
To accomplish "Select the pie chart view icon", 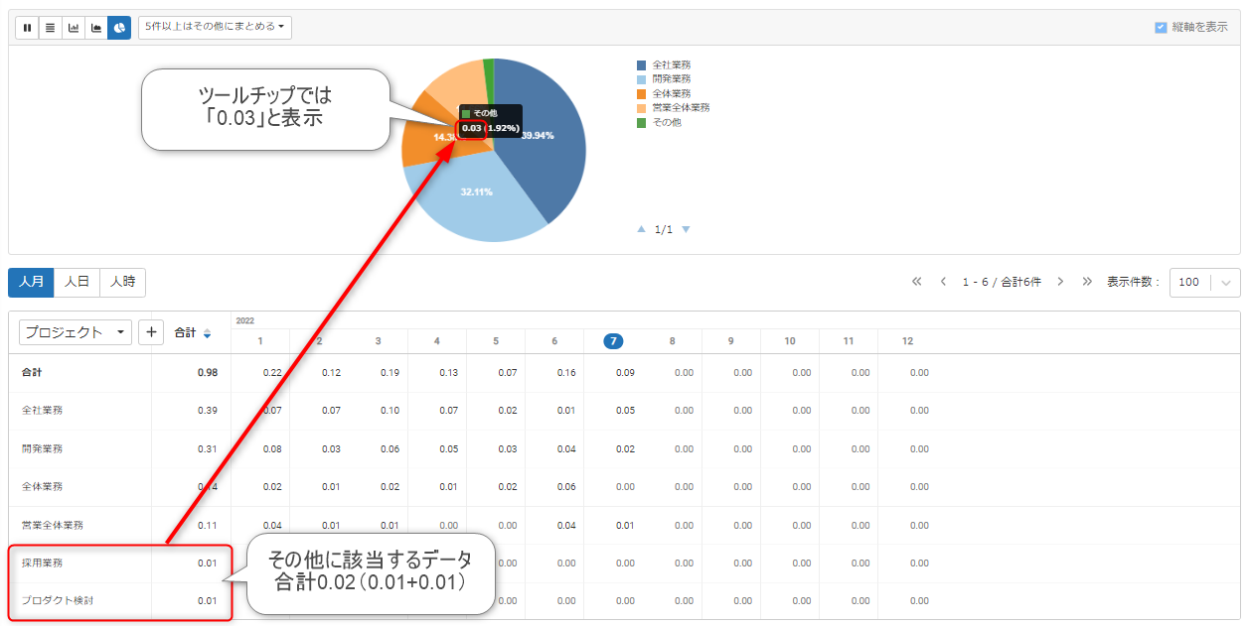I will (119, 27).
